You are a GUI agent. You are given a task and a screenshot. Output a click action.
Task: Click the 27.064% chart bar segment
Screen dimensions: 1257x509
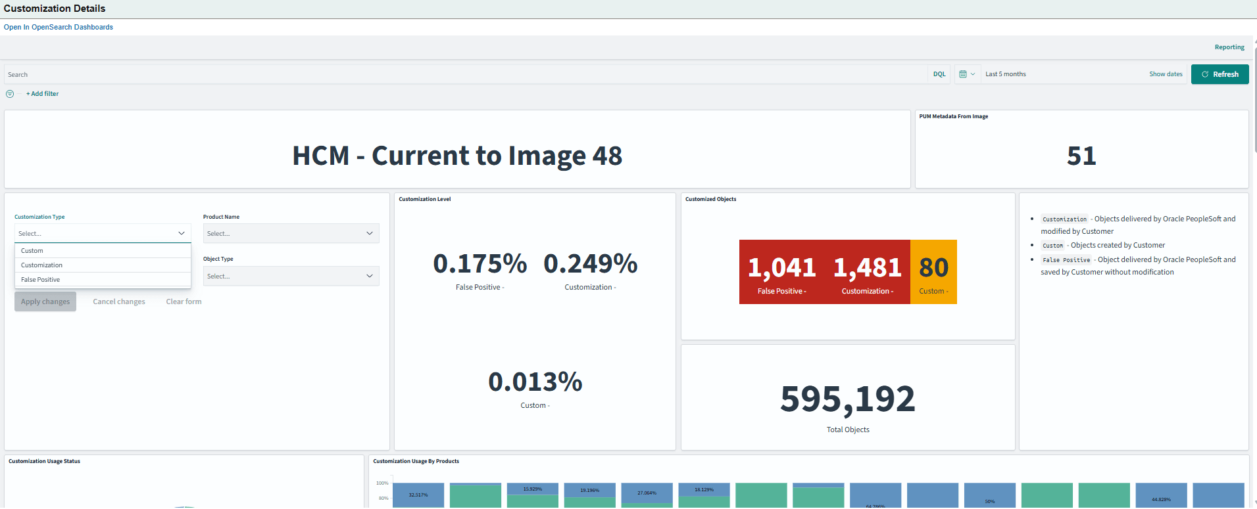pyautogui.click(x=647, y=493)
